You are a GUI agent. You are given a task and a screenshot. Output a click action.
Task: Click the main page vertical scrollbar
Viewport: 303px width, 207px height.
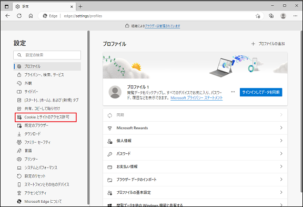tap(301, 111)
